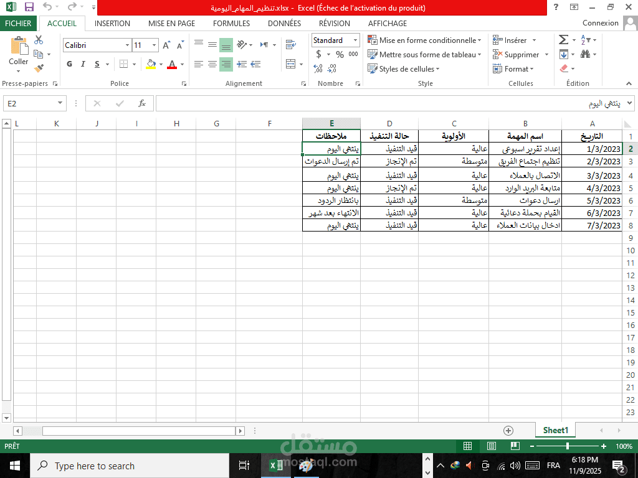
Task: Click the AutoSum sigma icon
Action: tap(563, 39)
